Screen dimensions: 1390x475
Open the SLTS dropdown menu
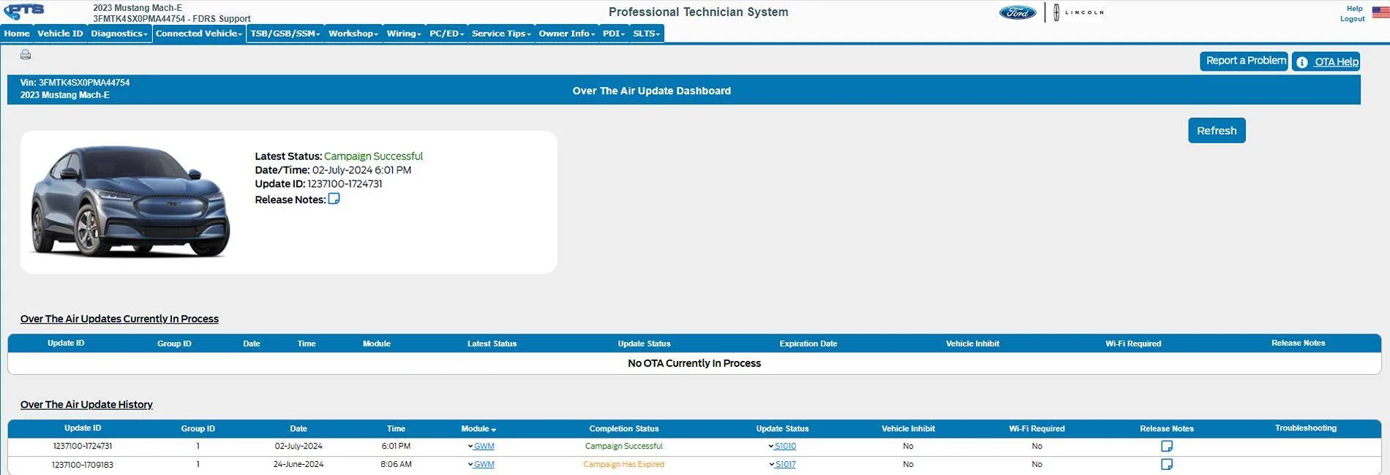click(x=647, y=34)
